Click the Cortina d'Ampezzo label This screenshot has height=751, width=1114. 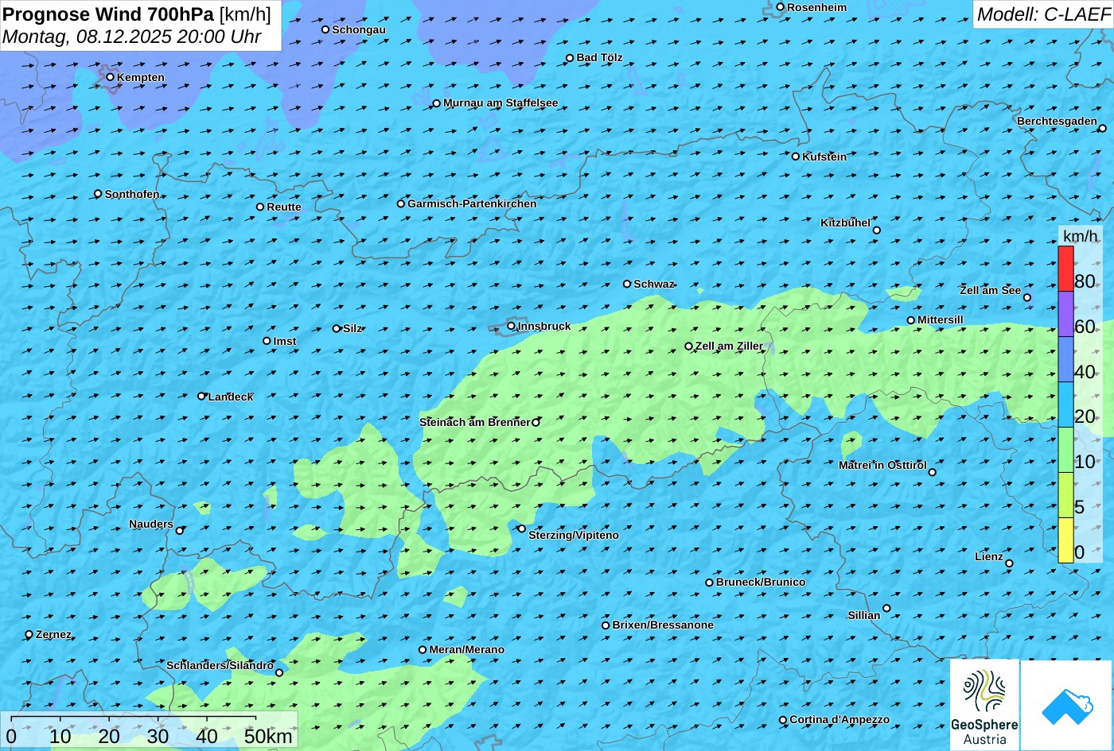[839, 719]
